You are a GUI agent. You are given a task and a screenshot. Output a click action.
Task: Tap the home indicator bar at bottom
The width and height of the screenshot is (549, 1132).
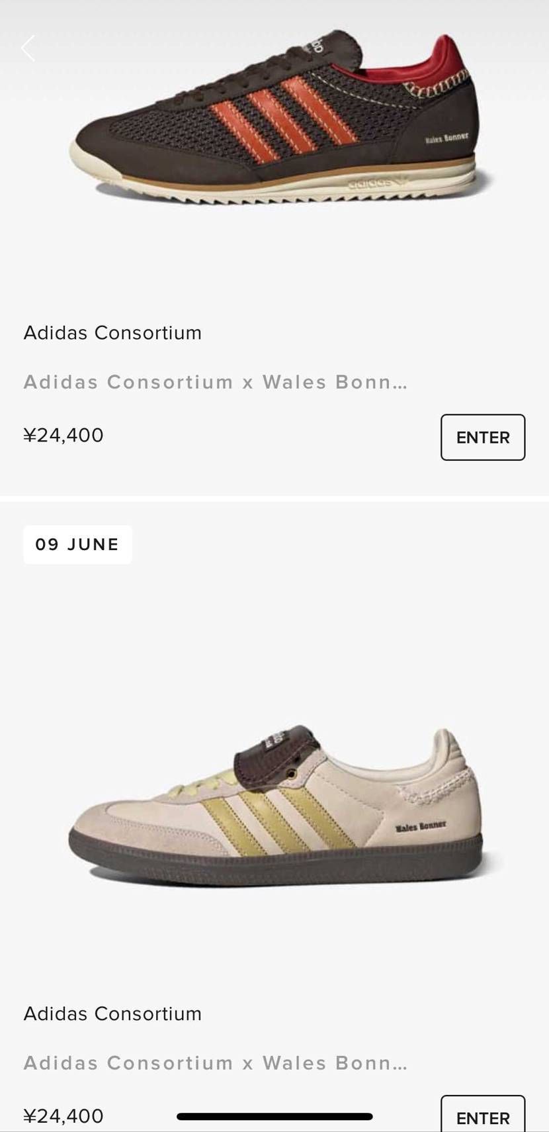tap(274, 1117)
